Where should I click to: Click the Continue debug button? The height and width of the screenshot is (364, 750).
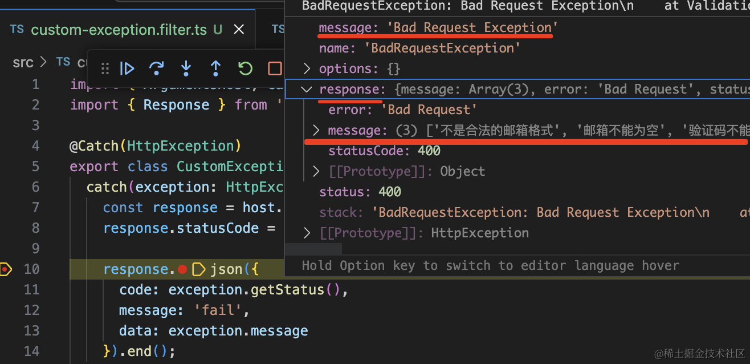coord(127,69)
